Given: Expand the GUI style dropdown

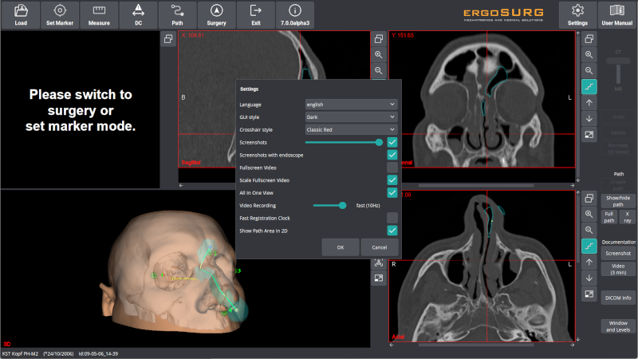Looking at the screenshot, I should point(351,116).
